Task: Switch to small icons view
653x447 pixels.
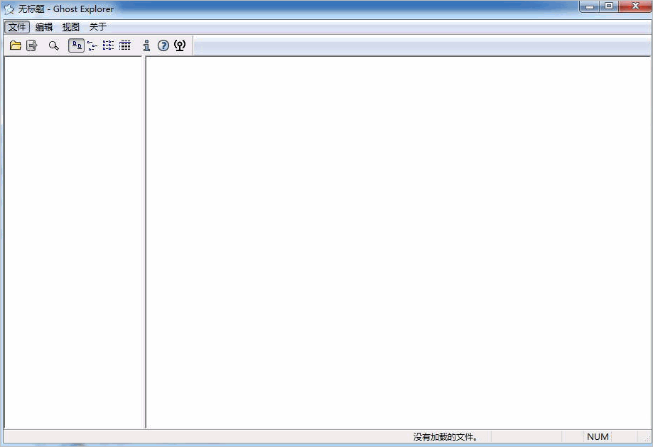Action: [92, 45]
